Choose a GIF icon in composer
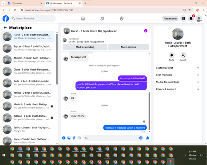This screenshot has width=207, height=165. (79, 138)
